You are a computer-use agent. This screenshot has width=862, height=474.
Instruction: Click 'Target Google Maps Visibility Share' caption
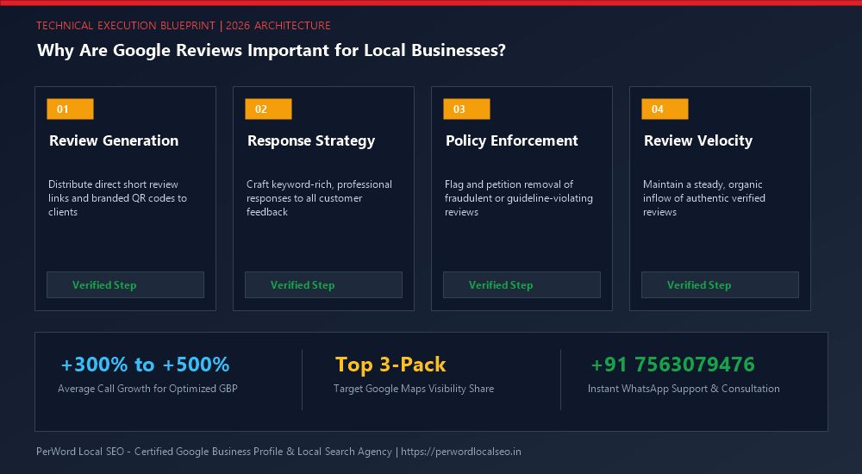coord(414,388)
